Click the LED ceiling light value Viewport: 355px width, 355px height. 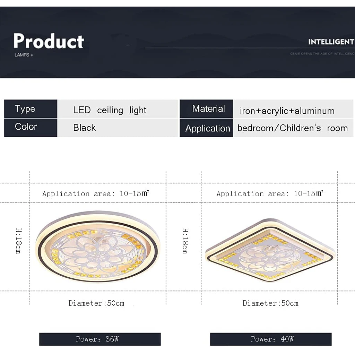pyautogui.click(x=110, y=110)
